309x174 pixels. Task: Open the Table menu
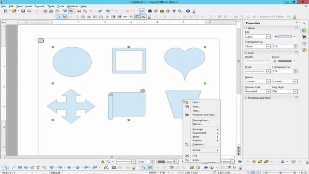pyautogui.click(x=51, y=6)
